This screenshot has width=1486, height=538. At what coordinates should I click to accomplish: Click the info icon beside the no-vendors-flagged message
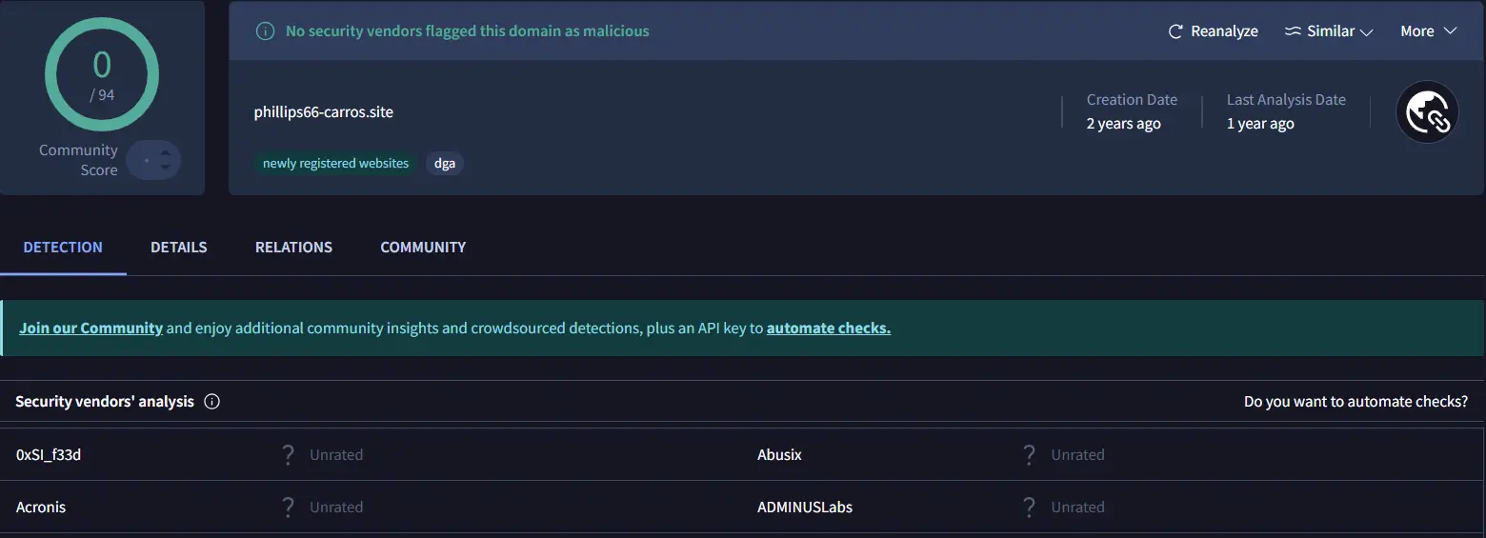266,31
